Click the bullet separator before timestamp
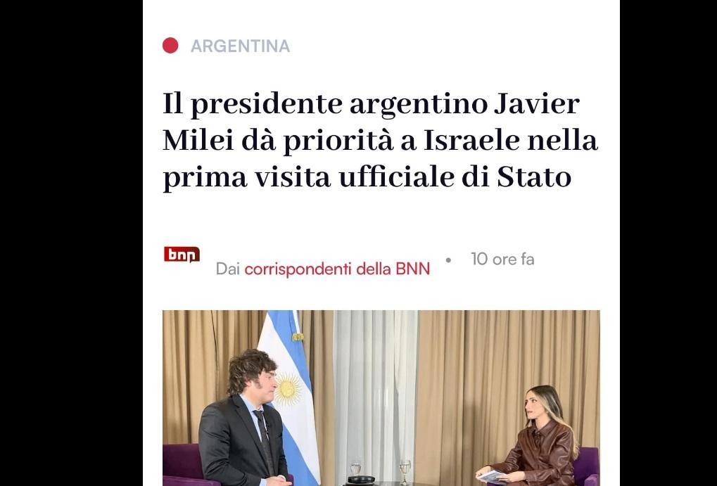The image size is (717, 486). (449, 260)
